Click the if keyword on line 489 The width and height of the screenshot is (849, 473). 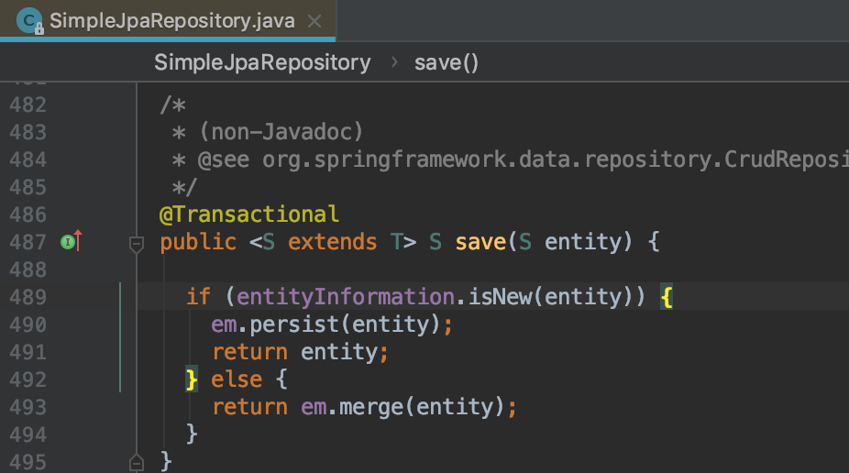198,297
